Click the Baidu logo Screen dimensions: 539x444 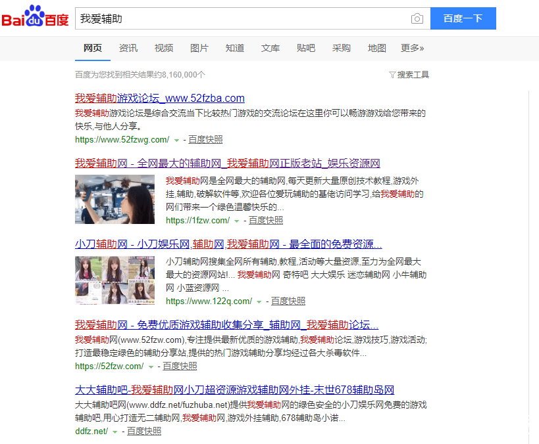pyautogui.click(x=35, y=16)
